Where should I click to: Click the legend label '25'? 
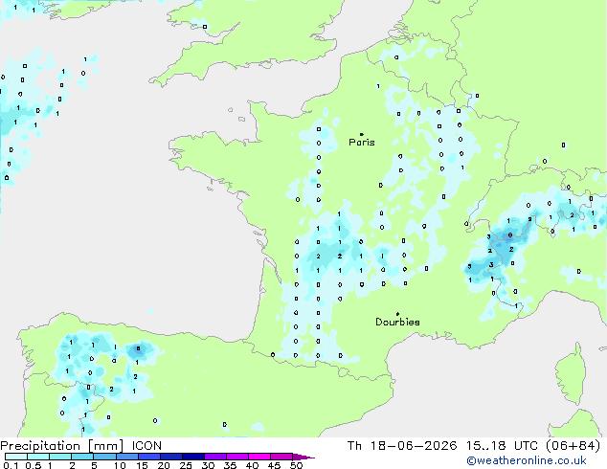point(186,465)
